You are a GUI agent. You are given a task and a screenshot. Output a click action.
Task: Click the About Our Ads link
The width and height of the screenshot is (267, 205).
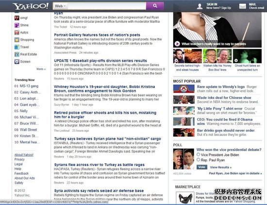coord(25,178)
